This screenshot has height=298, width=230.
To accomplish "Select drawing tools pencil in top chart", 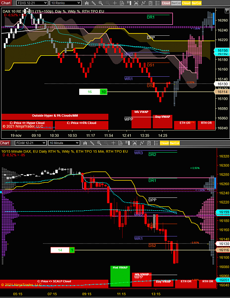I will 94,3.
